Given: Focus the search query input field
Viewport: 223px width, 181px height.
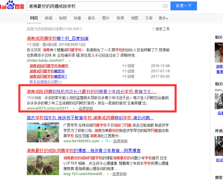Looking at the screenshot, I should (95, 6).
